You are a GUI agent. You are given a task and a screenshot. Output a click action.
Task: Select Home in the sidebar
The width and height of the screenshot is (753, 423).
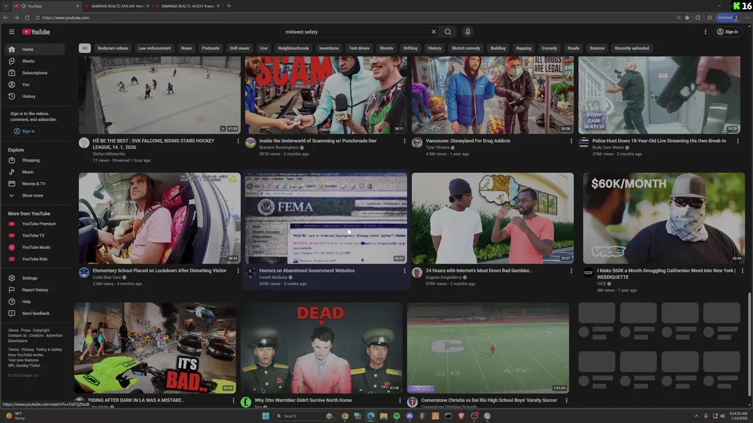pyautogui.click(x=35, y=49)
